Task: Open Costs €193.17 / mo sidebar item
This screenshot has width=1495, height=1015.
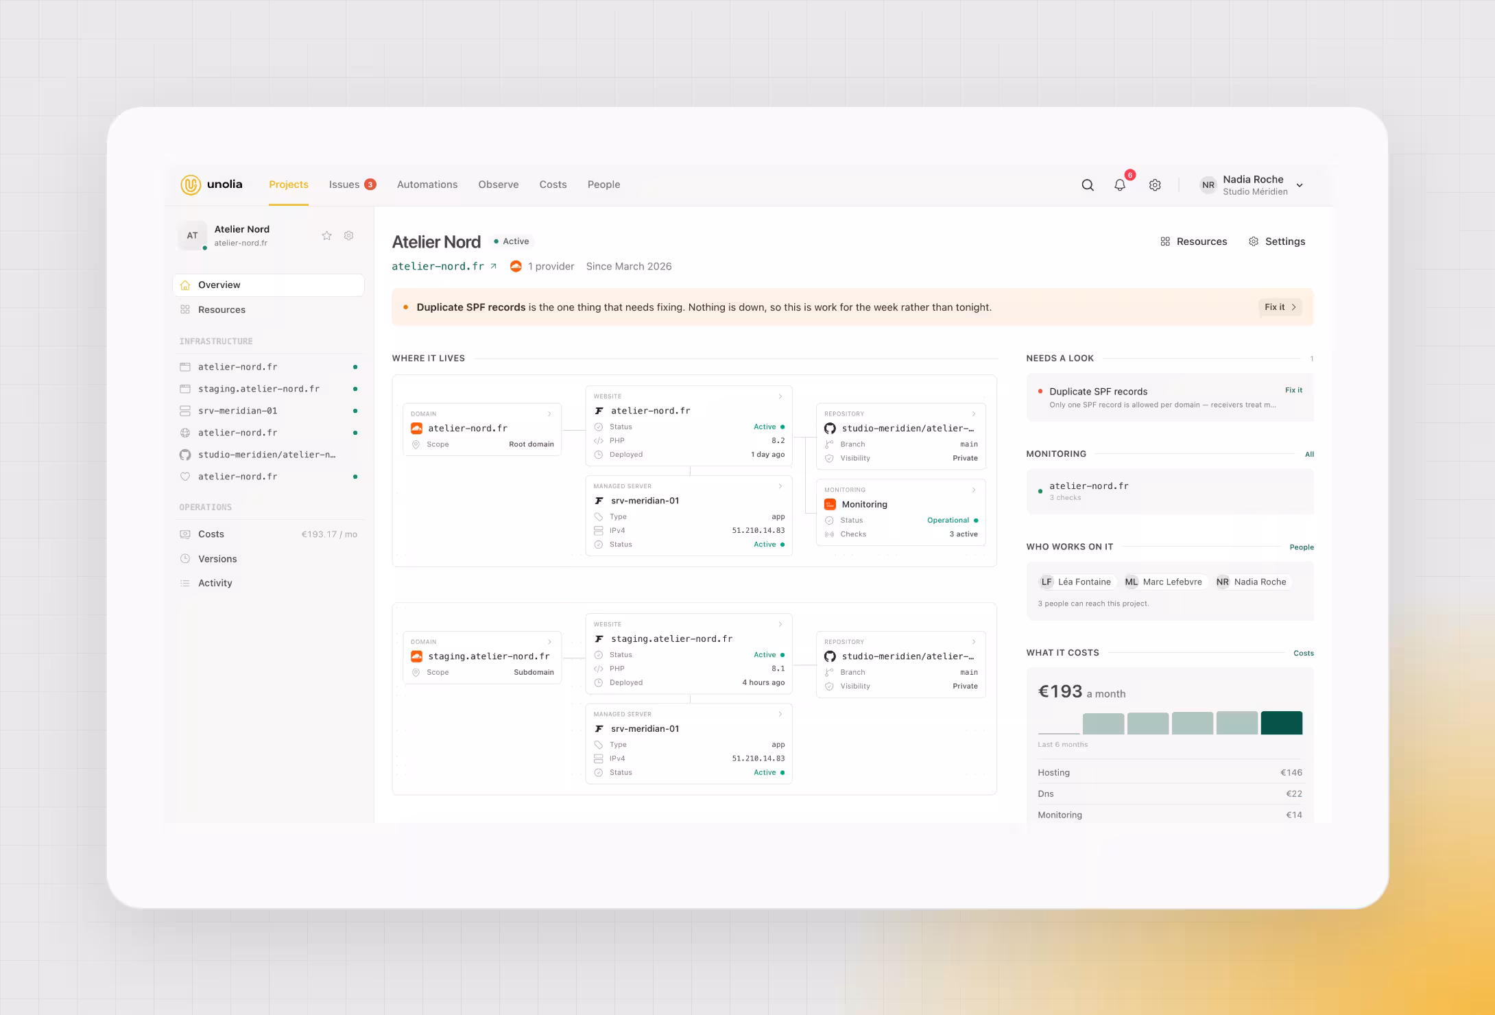Action: [268, 534]
